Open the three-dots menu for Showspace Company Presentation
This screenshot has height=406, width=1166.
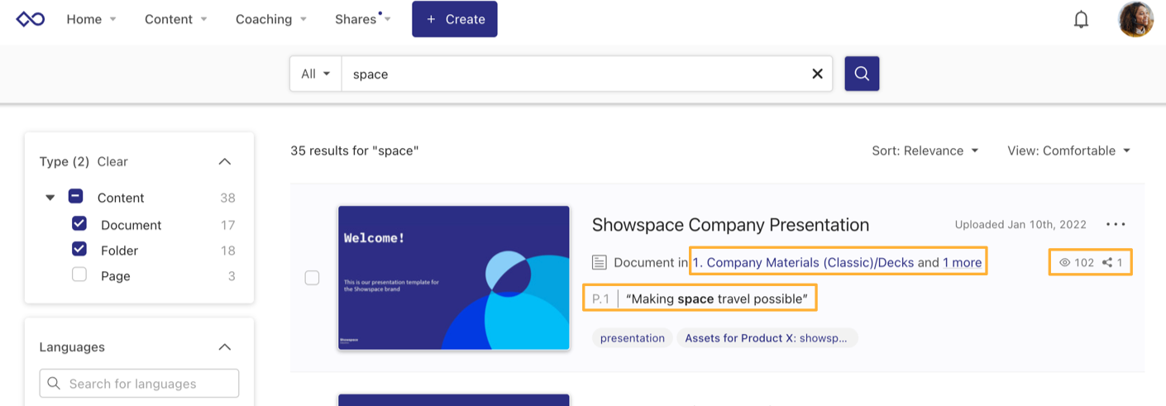pos(1116,224)
